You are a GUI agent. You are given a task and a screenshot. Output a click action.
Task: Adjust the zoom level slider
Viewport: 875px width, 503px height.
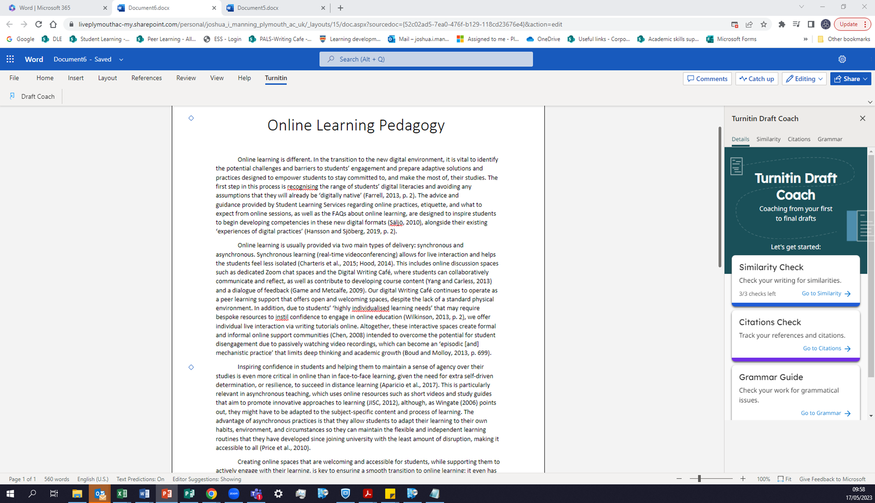point(700,478)
